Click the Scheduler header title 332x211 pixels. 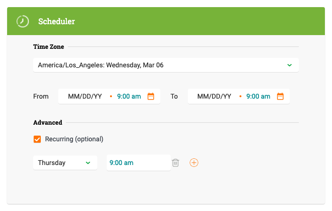56,21
